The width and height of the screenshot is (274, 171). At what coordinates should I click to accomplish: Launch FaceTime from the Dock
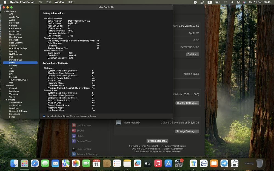(x=86, y=164)
